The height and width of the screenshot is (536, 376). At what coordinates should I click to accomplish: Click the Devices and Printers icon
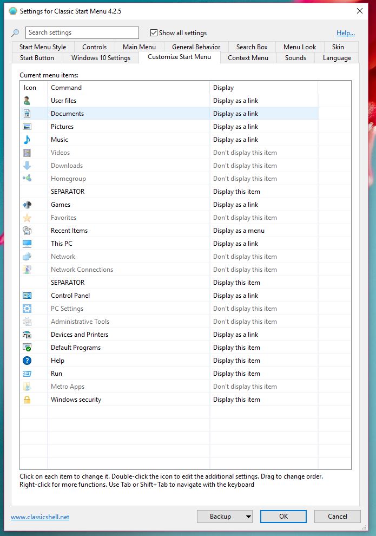[x=27, y=335]
